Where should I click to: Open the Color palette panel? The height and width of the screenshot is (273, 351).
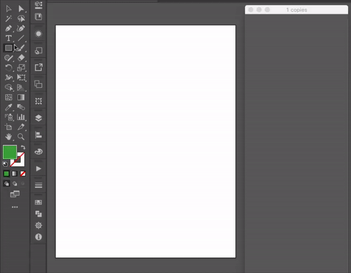[39, 152]
